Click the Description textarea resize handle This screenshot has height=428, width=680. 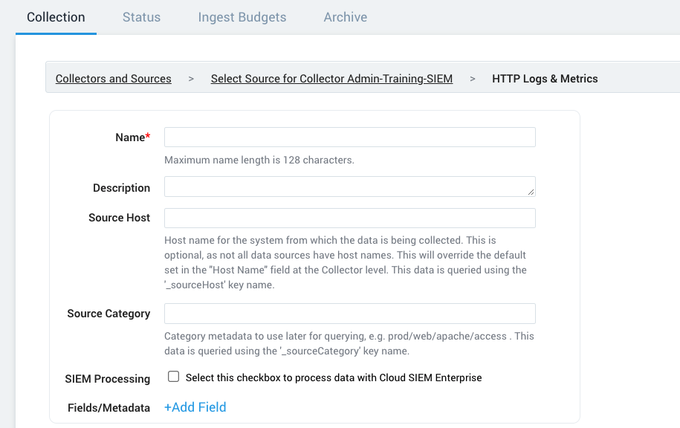[531, 192]
